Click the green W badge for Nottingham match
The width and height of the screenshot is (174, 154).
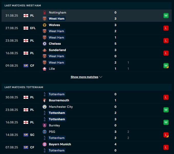166,16
